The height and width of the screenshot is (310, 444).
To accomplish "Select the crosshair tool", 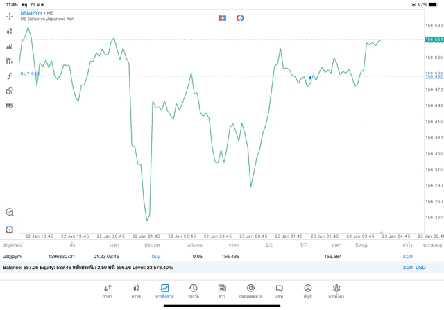I will [x=10, y=15].
